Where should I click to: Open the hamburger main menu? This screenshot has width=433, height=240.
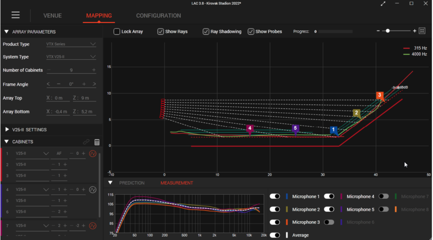point(16,15)
